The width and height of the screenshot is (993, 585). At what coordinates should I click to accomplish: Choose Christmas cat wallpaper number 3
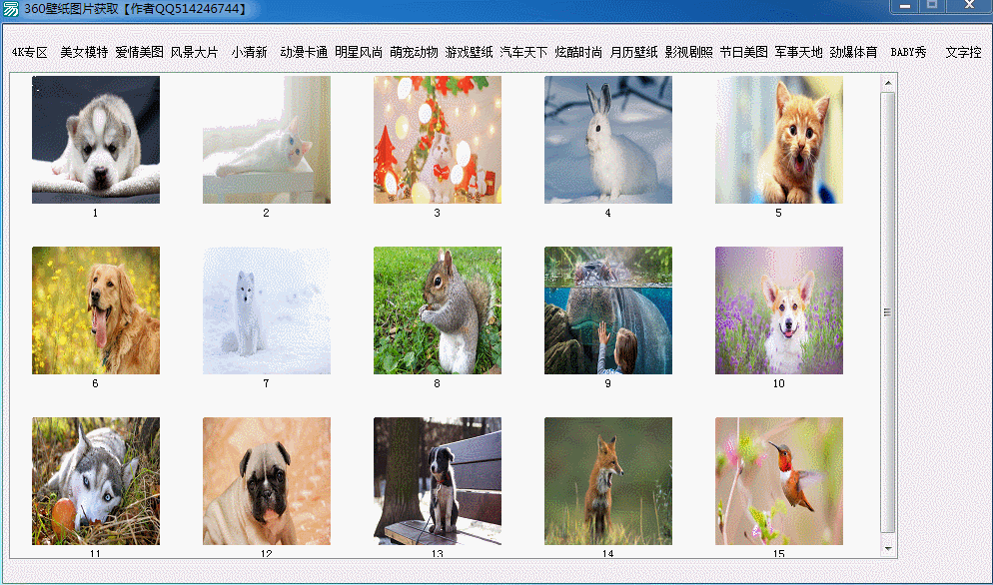pyautogui.click(x=438, y=140)
